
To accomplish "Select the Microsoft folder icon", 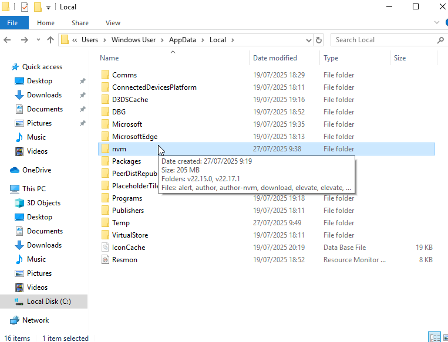I will click(x=105, y=124).
